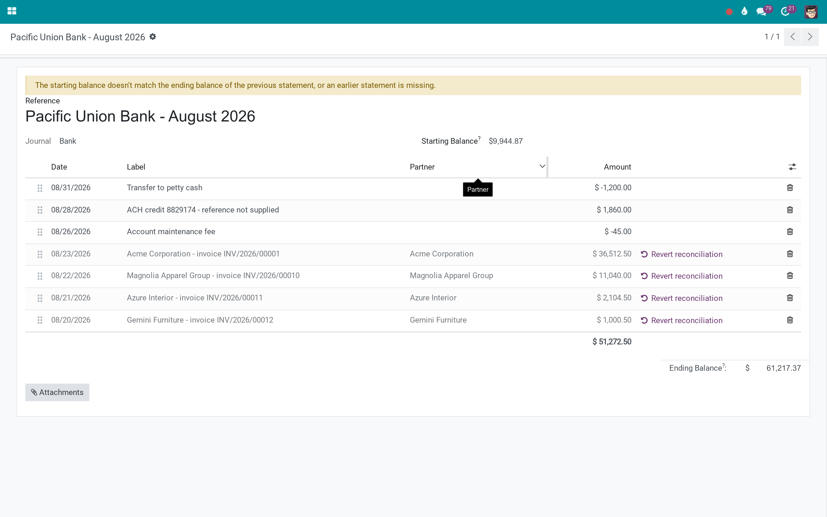Click the drag handle for Magnolia Apparel row
827x517 pixels.
point(40,276)
